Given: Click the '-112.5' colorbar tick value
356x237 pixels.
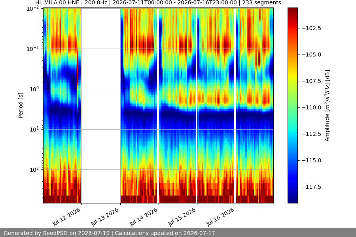Looking at the screenshot, I should [312, 134].
